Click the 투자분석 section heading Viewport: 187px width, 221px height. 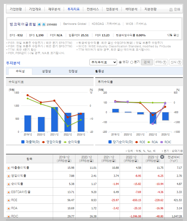13,63
